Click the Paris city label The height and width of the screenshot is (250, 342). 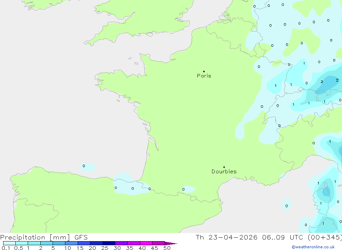[204, 76]
